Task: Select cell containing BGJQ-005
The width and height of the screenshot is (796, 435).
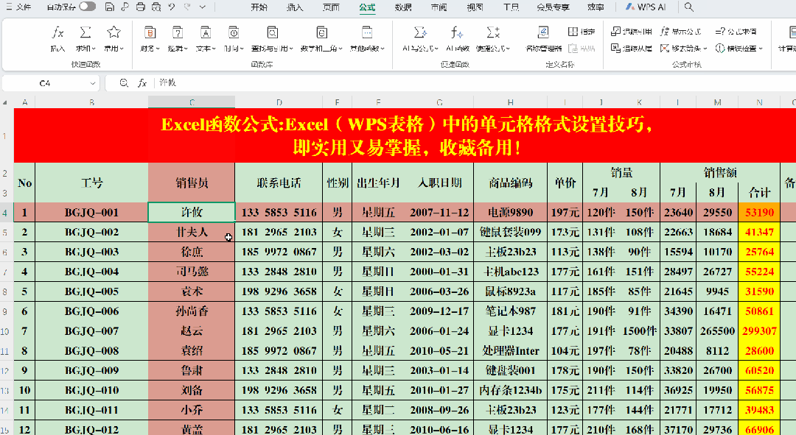Action: coord(91,291)
